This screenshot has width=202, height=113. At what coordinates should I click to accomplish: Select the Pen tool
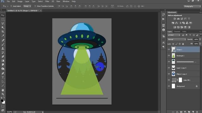(x=3, y=73)
